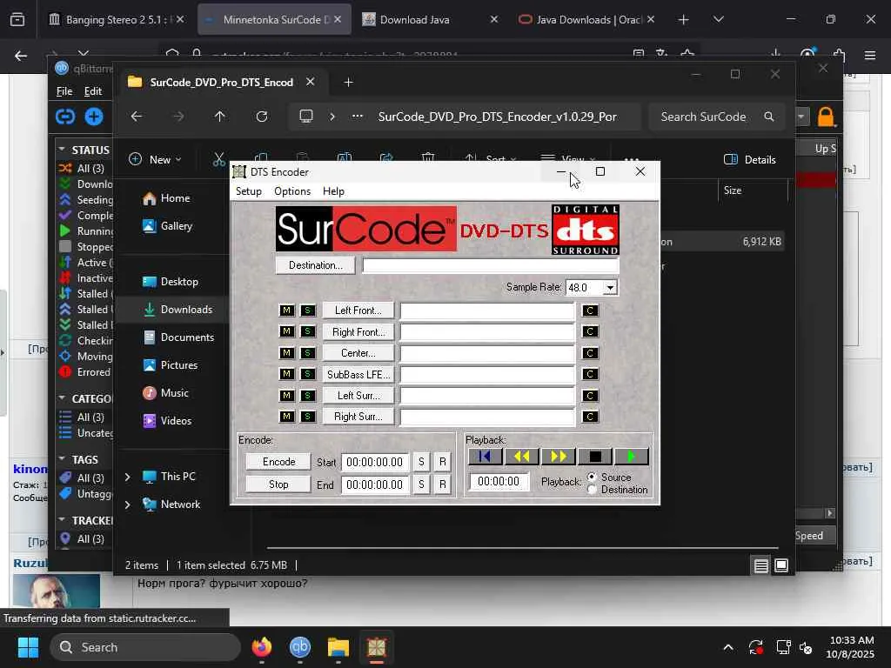
Task: Switch to large icons view in Explorer
Action: (781, 565)
